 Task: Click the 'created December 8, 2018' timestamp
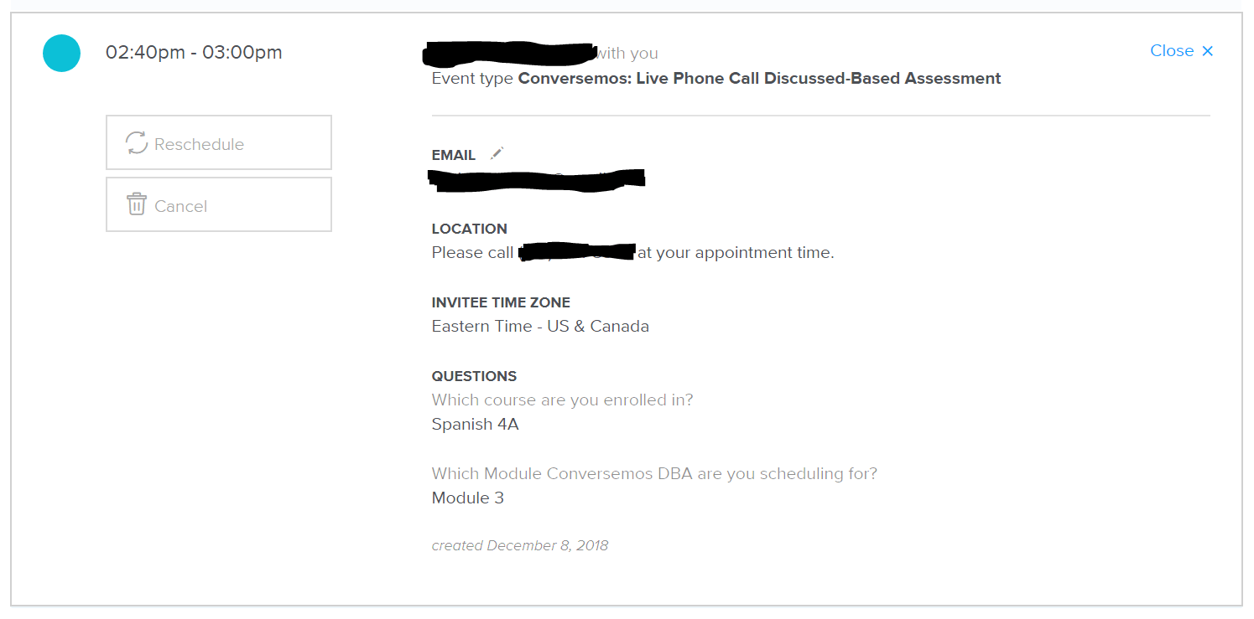[x=519, y=546]
